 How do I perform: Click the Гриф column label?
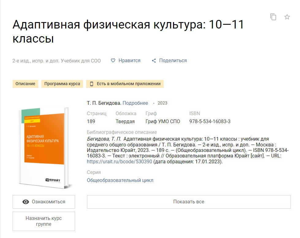tap(151, 113)
